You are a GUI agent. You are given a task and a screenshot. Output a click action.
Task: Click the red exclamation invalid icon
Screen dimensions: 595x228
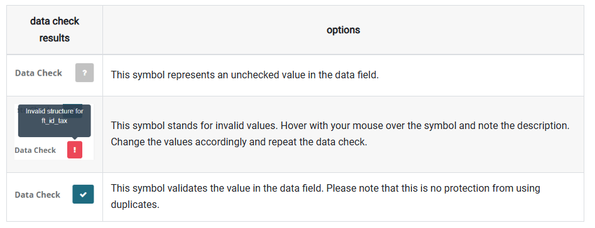pyautogui.click(x=75, y=150)
